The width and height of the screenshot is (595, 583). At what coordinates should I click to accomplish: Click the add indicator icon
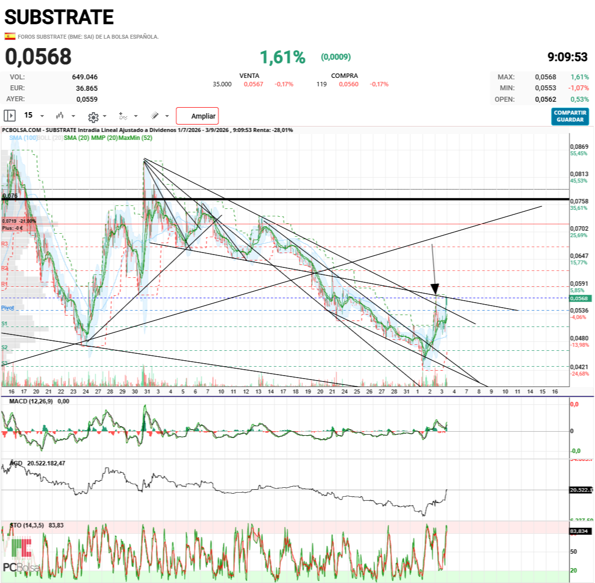(123, 116)
